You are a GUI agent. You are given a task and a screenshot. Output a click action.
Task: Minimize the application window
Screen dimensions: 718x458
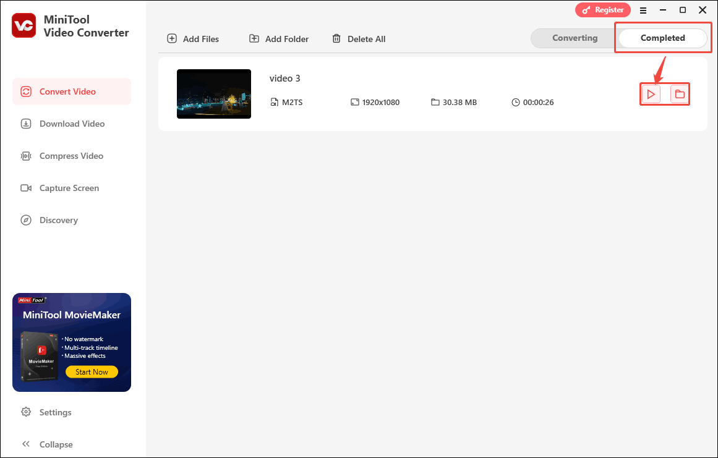click(662, 10)
